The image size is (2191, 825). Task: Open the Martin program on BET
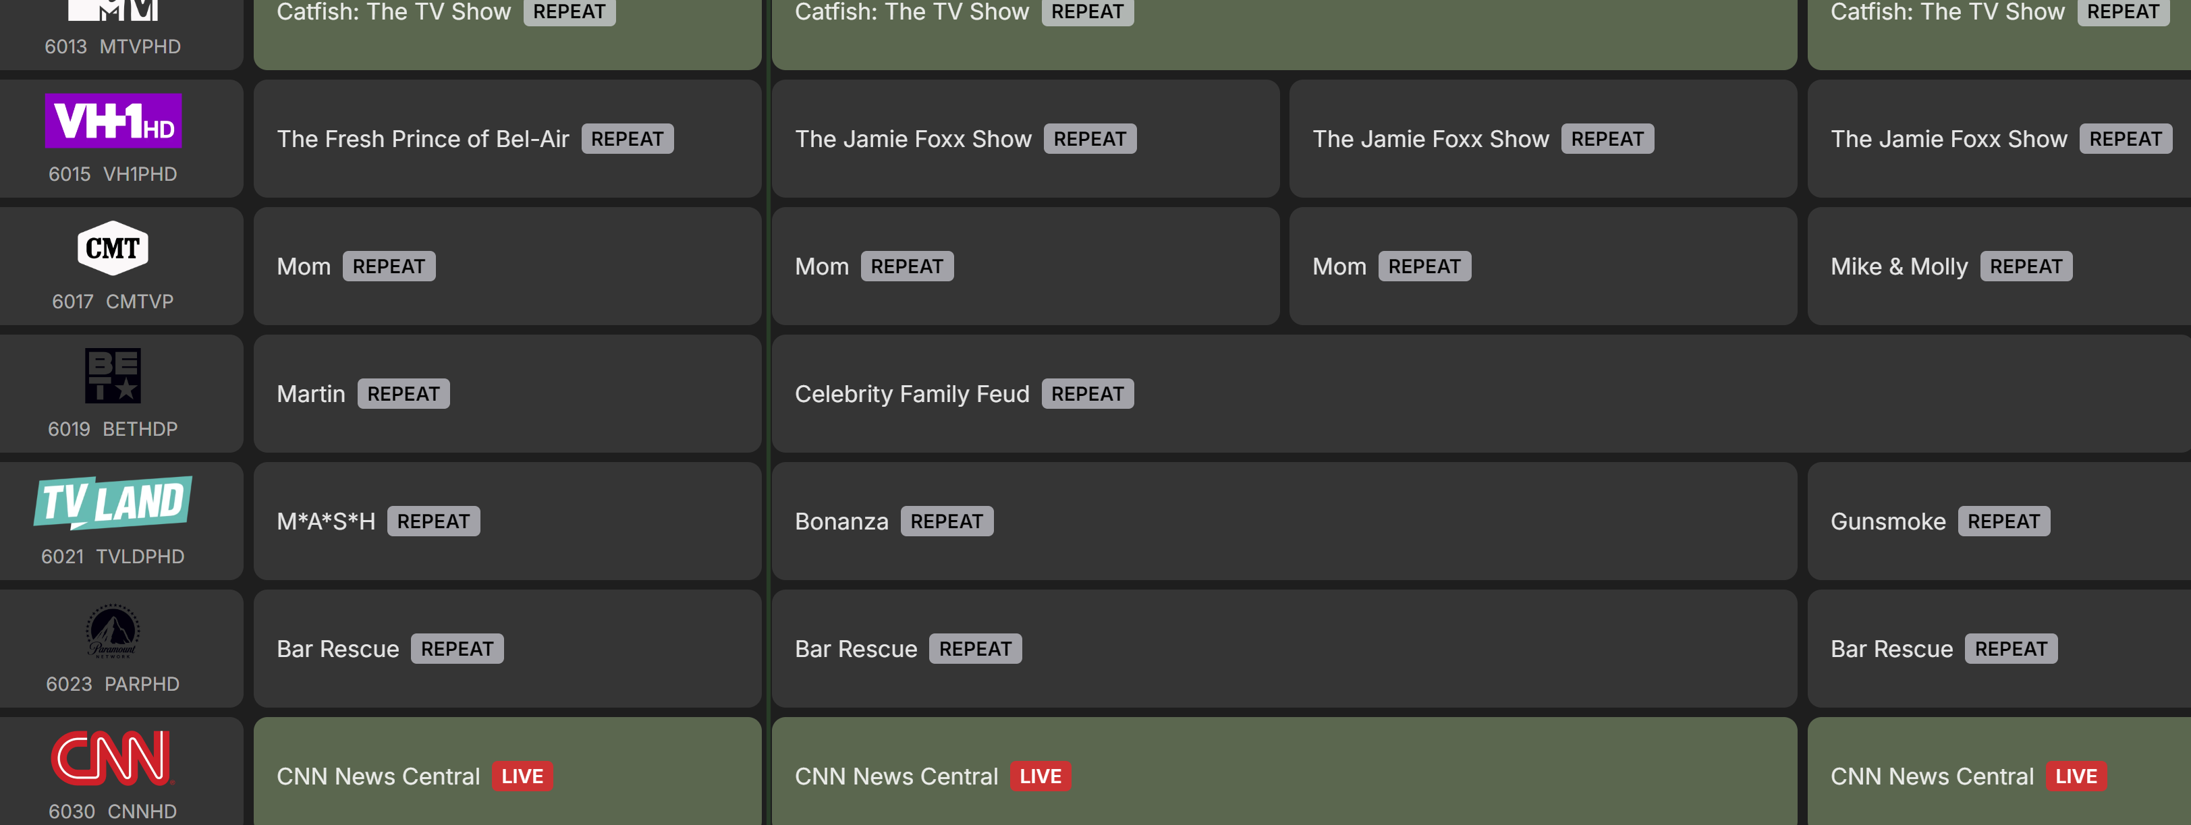point(311,394)
